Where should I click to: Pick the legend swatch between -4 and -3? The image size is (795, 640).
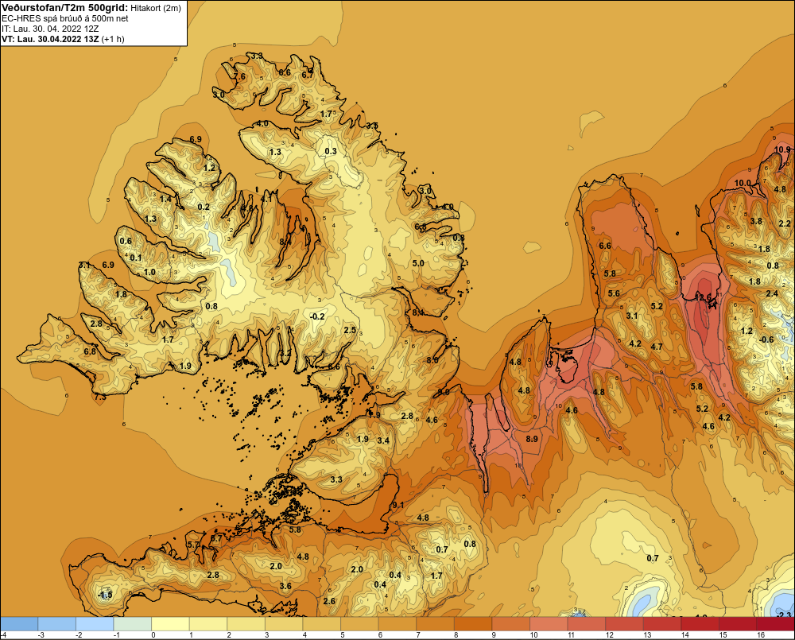pos(19,623)
